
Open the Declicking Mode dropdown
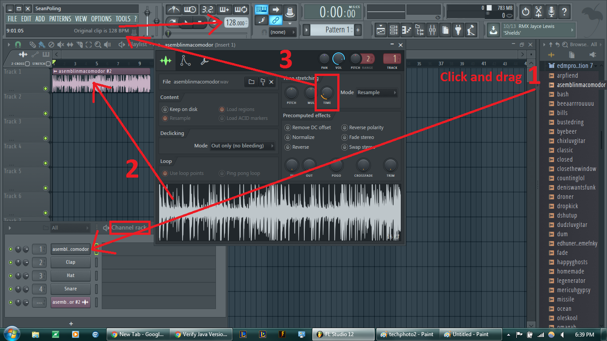(242, 146)
